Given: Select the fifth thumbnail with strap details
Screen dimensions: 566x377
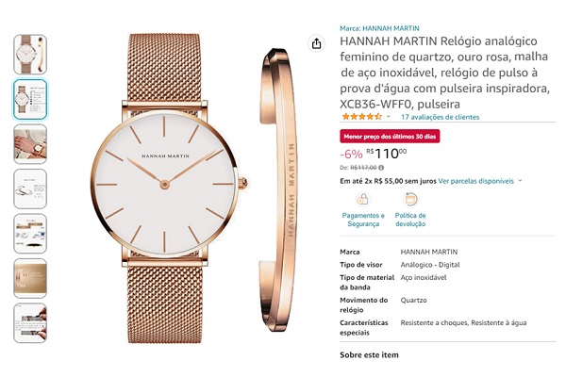Looking at the screenshot, I should (x=30, y=234).
